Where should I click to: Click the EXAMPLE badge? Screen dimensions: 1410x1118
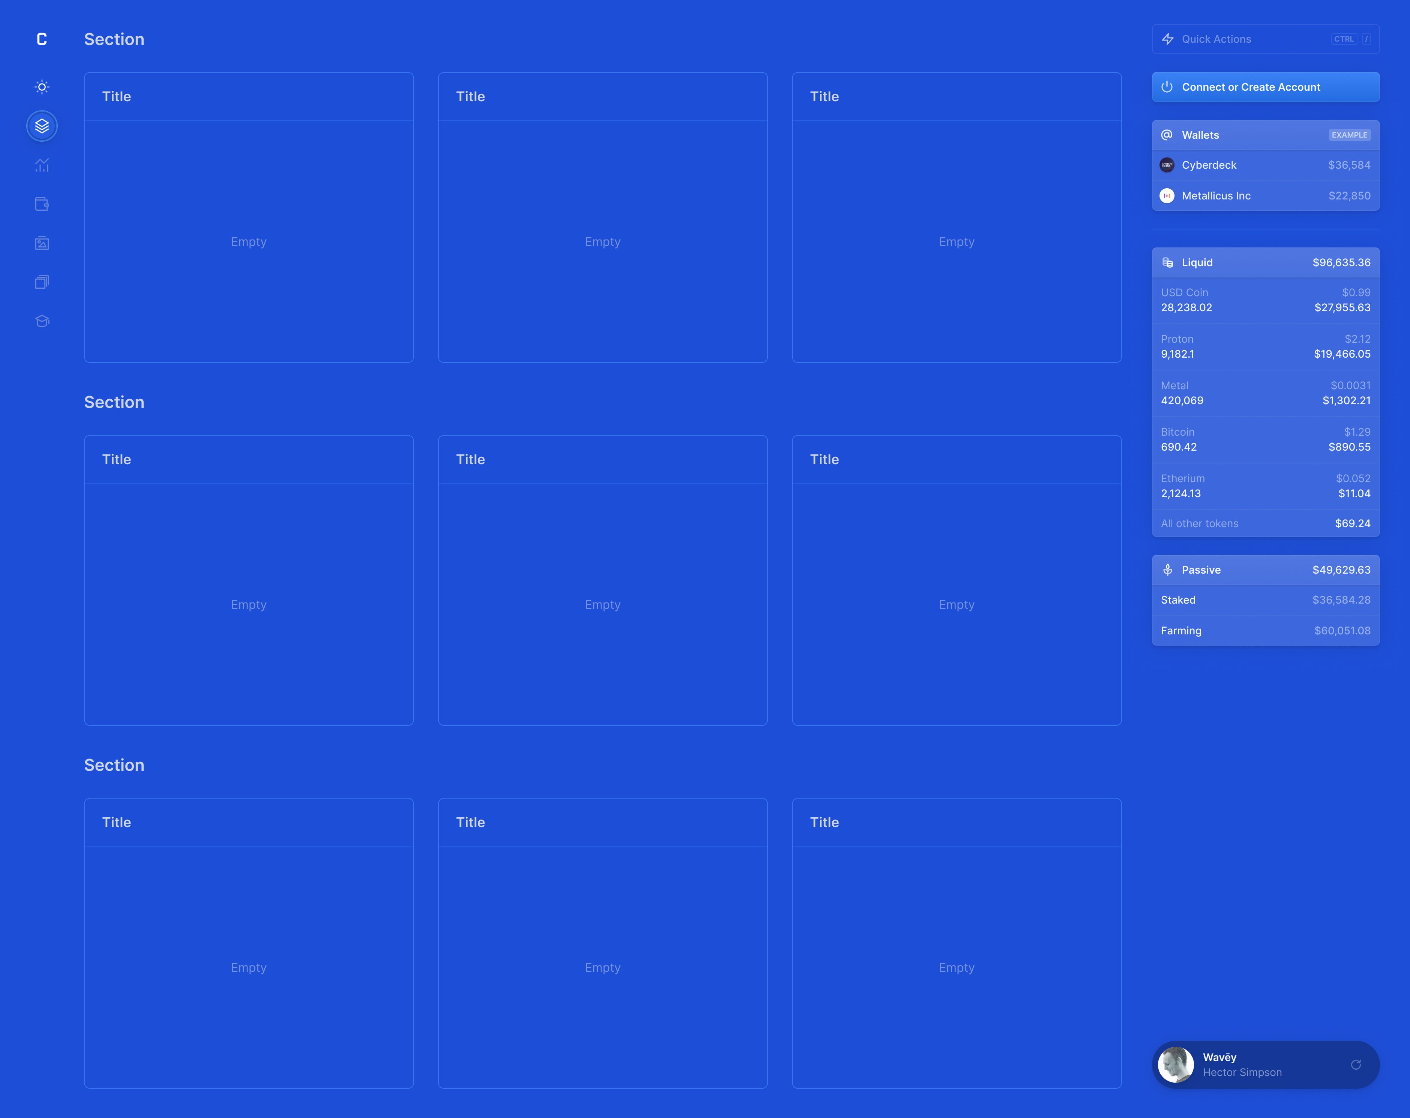click(1349, 135)
